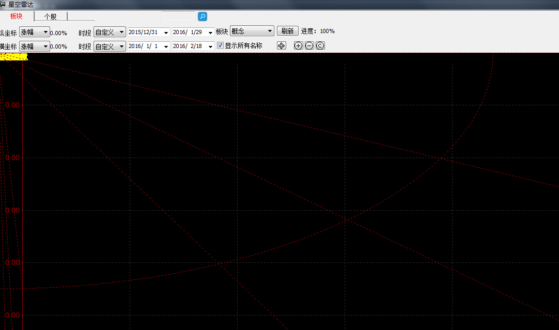Toggle the 显示所有名称 checkbox
559x330 pixels.
point(221,45)
